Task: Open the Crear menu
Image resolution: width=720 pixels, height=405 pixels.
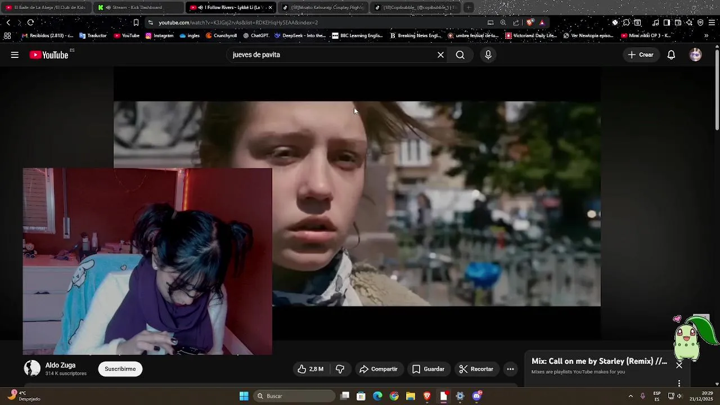Action: tap(641, 55)
